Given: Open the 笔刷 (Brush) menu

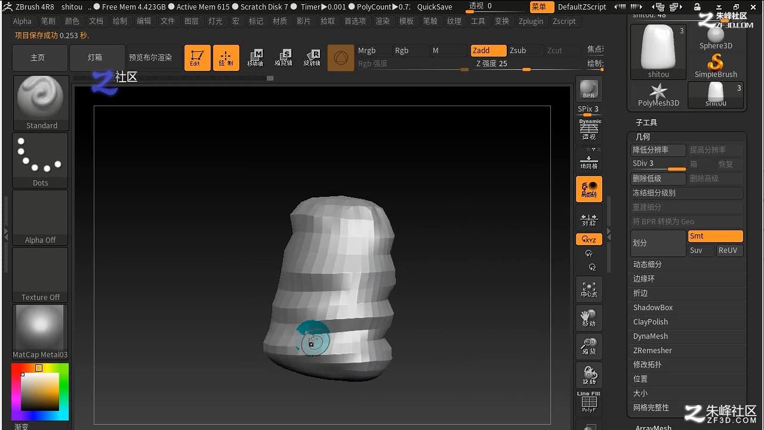Looking at the screenshot, I should pos(48,21).
